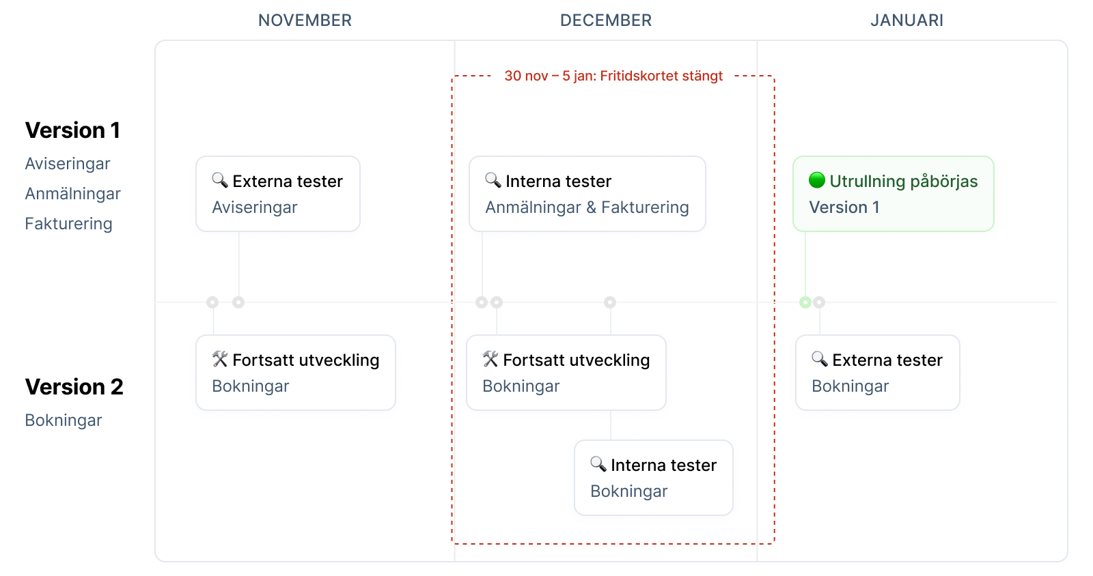Click the green timeline dot in January
The image size is (1093, 576).
point(805,302)
